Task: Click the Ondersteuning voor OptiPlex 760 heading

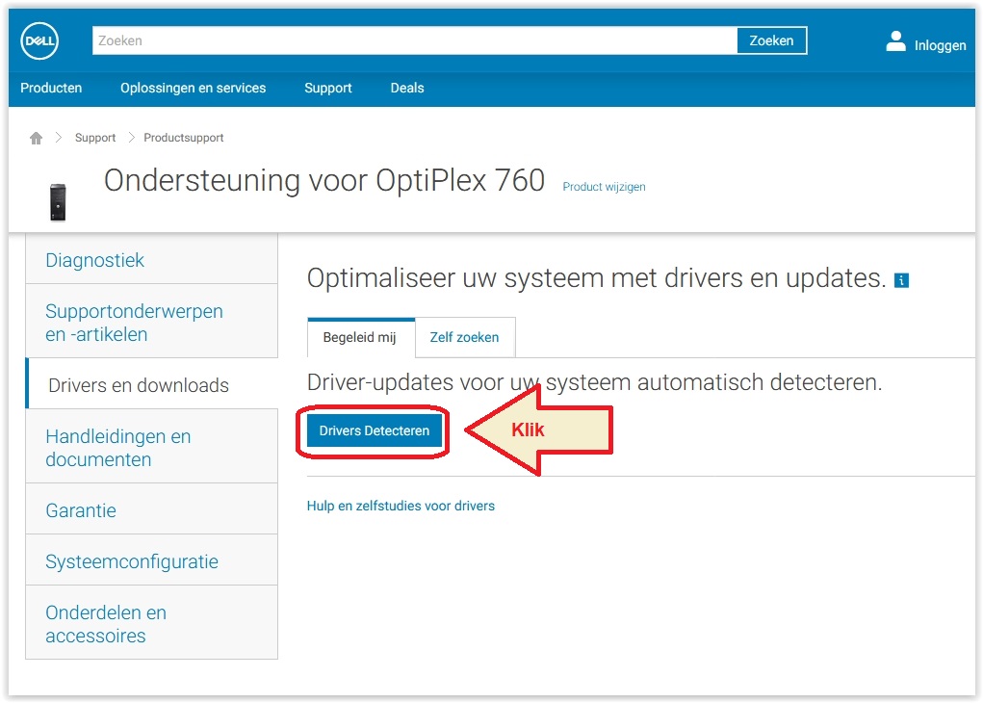Action: (x=324, y=181)
